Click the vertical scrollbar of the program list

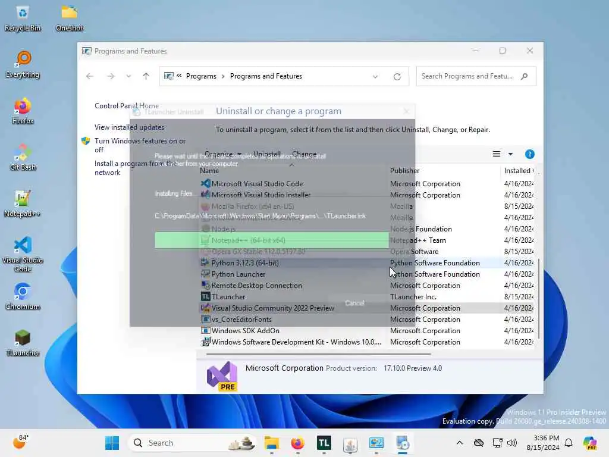click(x=538, y=299)
